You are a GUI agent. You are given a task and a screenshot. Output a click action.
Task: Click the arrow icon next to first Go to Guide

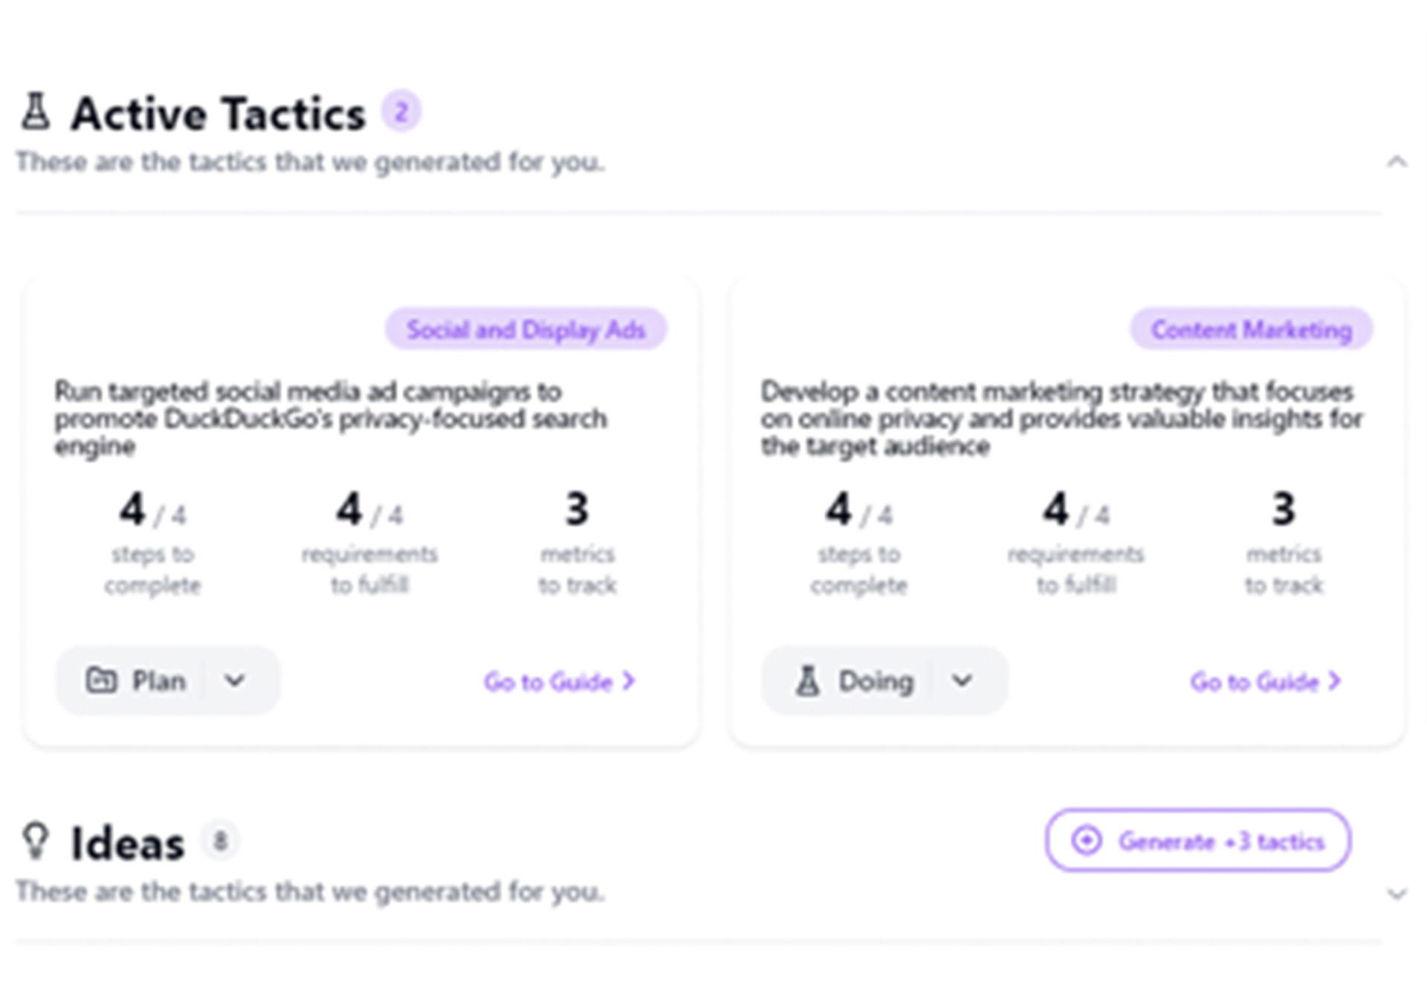pos(628,680)
